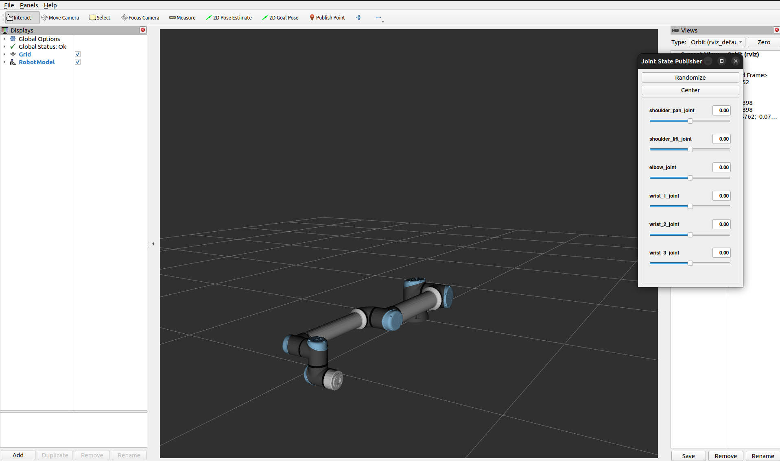780x461 pixels.
Task: Pick the Measure tool
Action: pyautogui.click(x=182, y=17)
